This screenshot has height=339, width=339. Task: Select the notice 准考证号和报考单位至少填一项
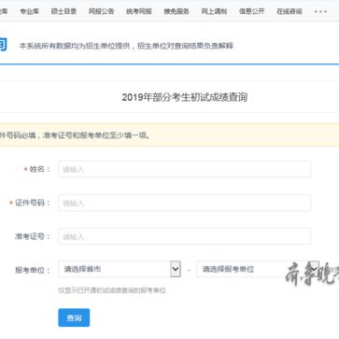pyautogui.click(x=94, y=134)
